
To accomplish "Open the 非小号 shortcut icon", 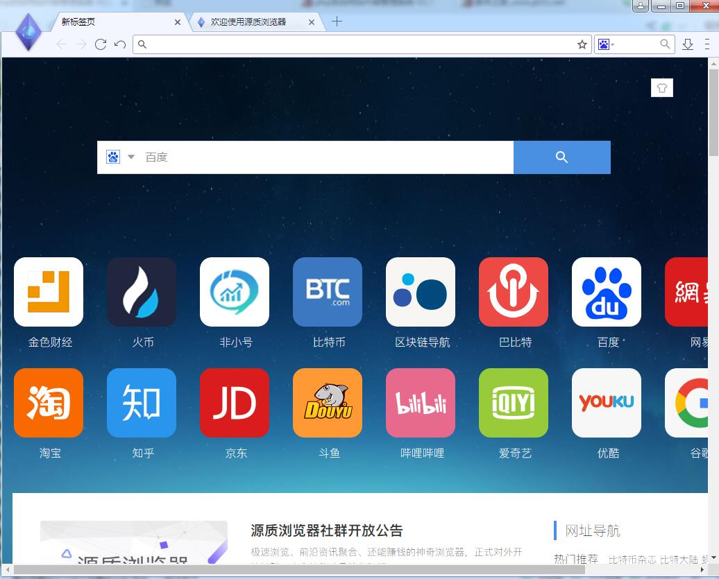I will [x=235, y=292].
